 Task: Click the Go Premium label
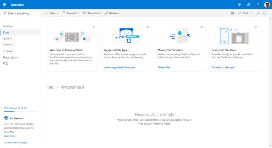(16, 118)
